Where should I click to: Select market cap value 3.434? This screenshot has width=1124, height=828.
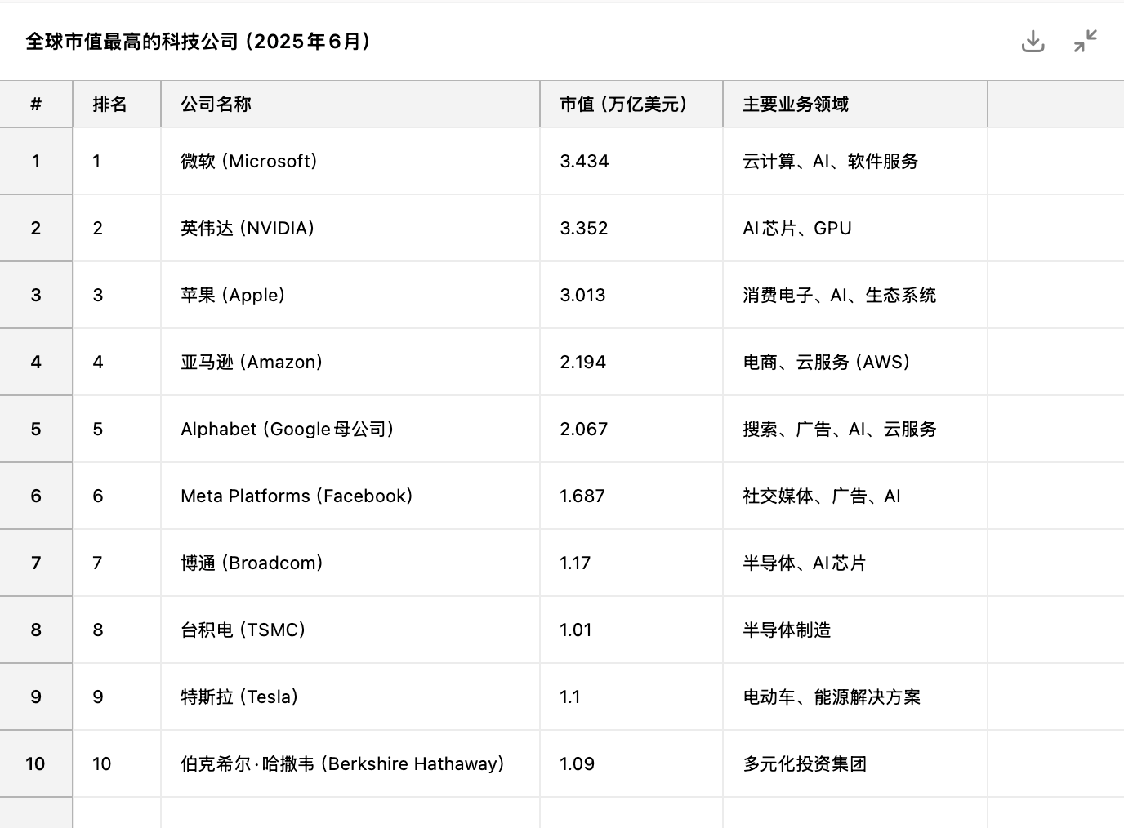click(631, 161)
